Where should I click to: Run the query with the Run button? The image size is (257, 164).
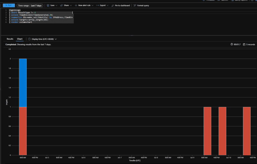click(x=9, y=5)
